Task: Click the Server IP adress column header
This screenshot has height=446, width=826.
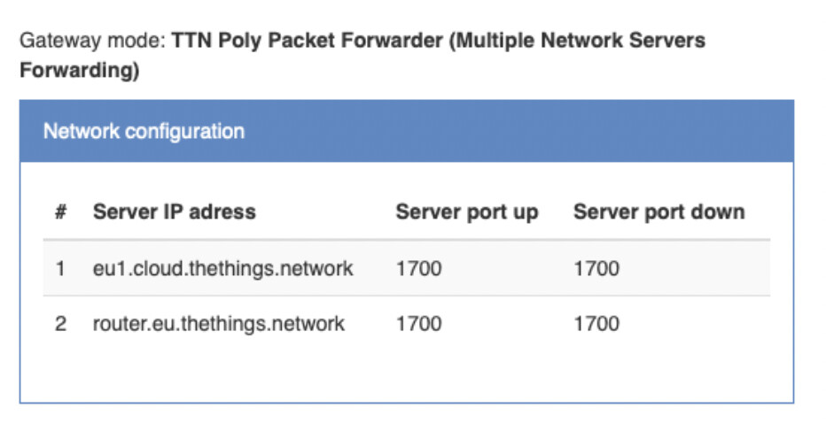Action: tap(175, 212)
